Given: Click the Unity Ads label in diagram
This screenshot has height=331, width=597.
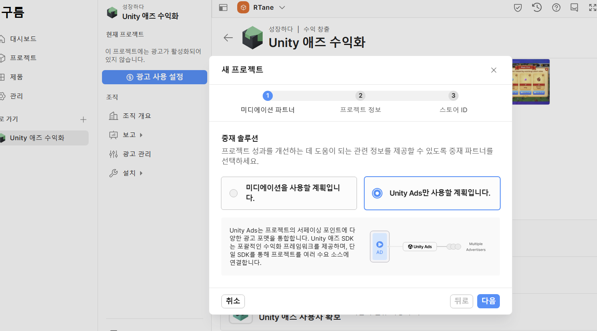Looking at the screenshot, I should (x=420, y=247).
